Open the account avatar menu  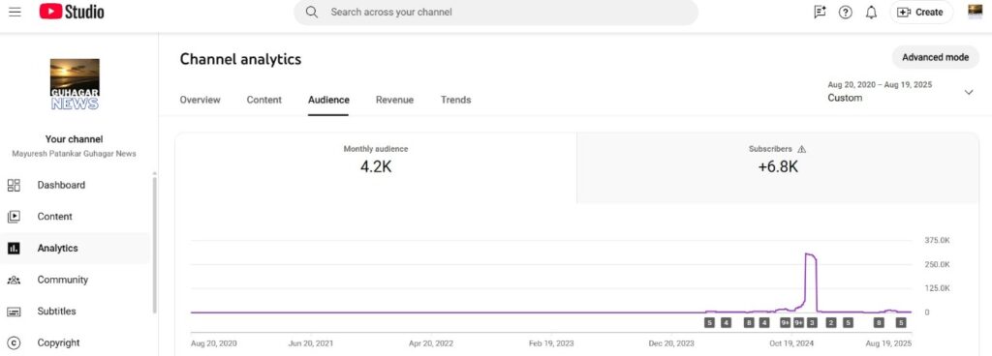coord(975,12)
